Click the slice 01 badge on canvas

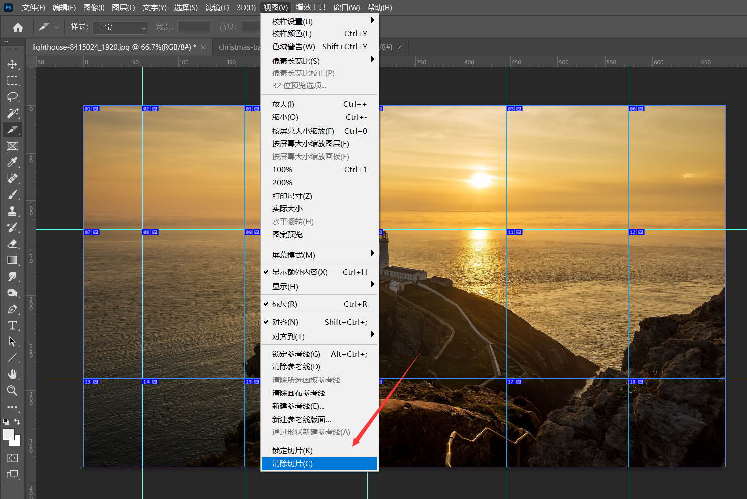pyautogui.click(x=91, y=109)
